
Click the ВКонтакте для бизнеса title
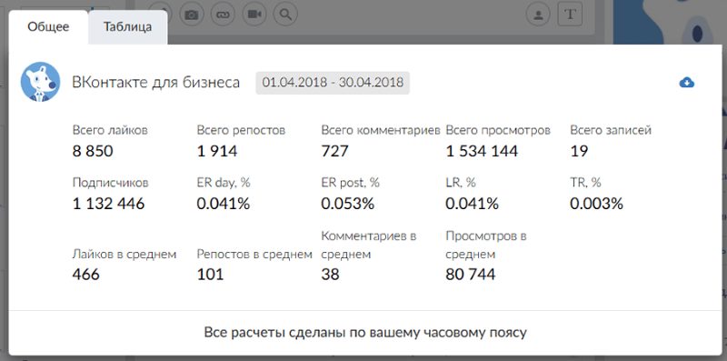click(x=155, y=83)
